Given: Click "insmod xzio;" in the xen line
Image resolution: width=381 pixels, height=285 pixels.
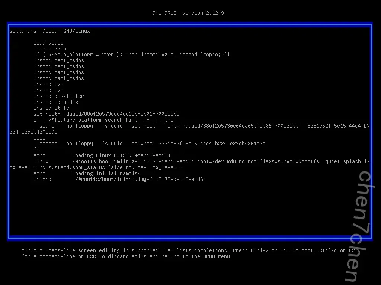Looking at the screenshot, I should (159, 55).
